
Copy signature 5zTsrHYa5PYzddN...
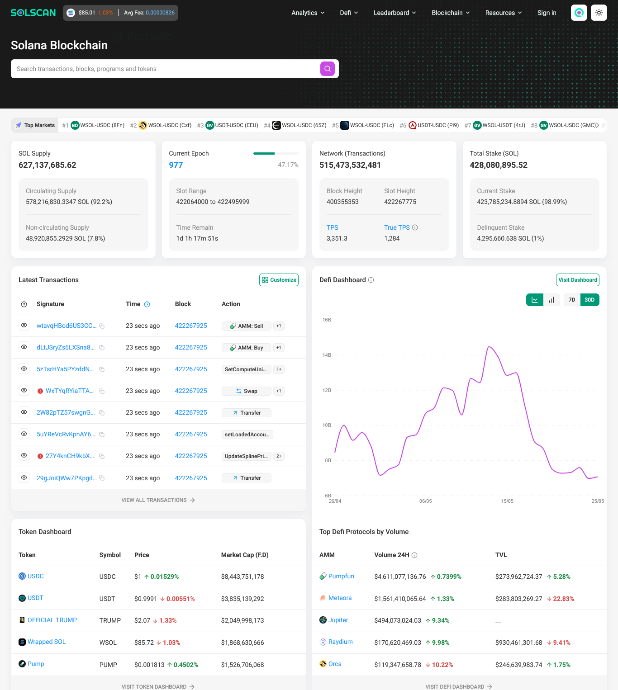(x=102, y=369)
